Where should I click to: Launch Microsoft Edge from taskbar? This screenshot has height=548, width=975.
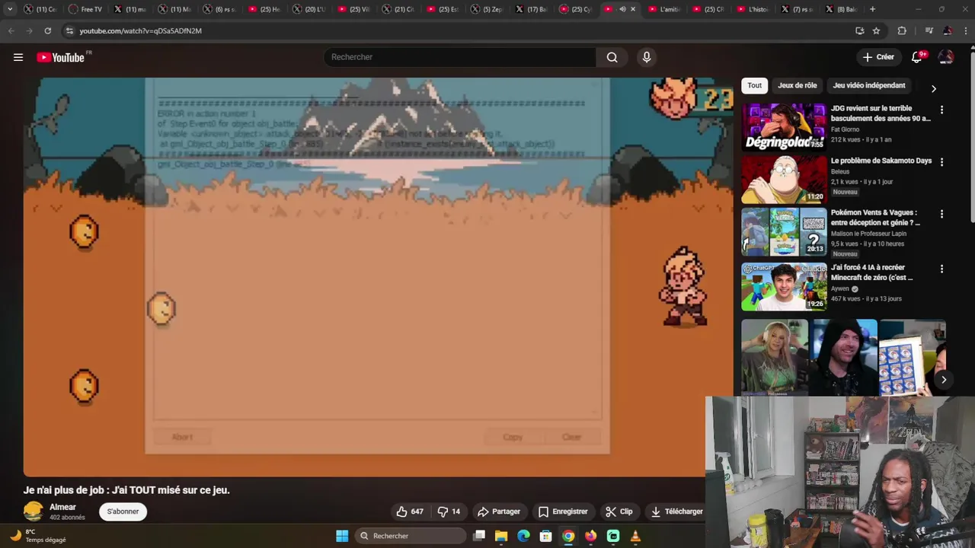[523, 536]
